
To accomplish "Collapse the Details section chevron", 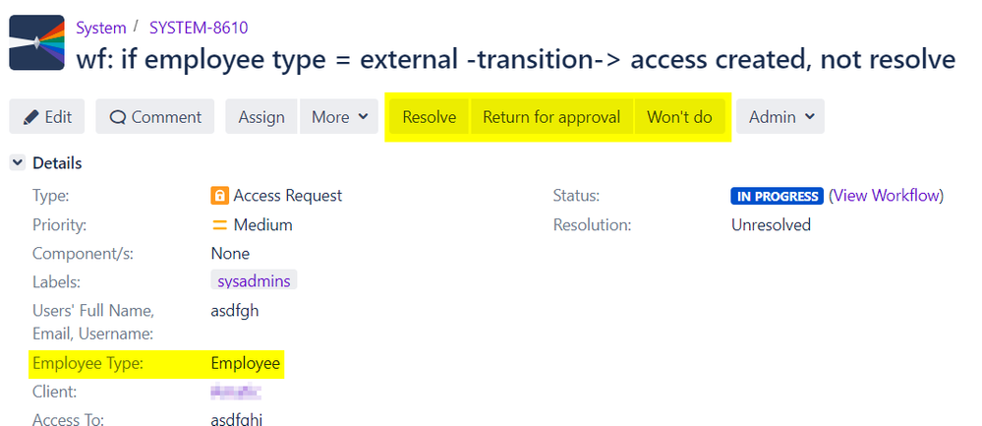I will pos(18,163).
